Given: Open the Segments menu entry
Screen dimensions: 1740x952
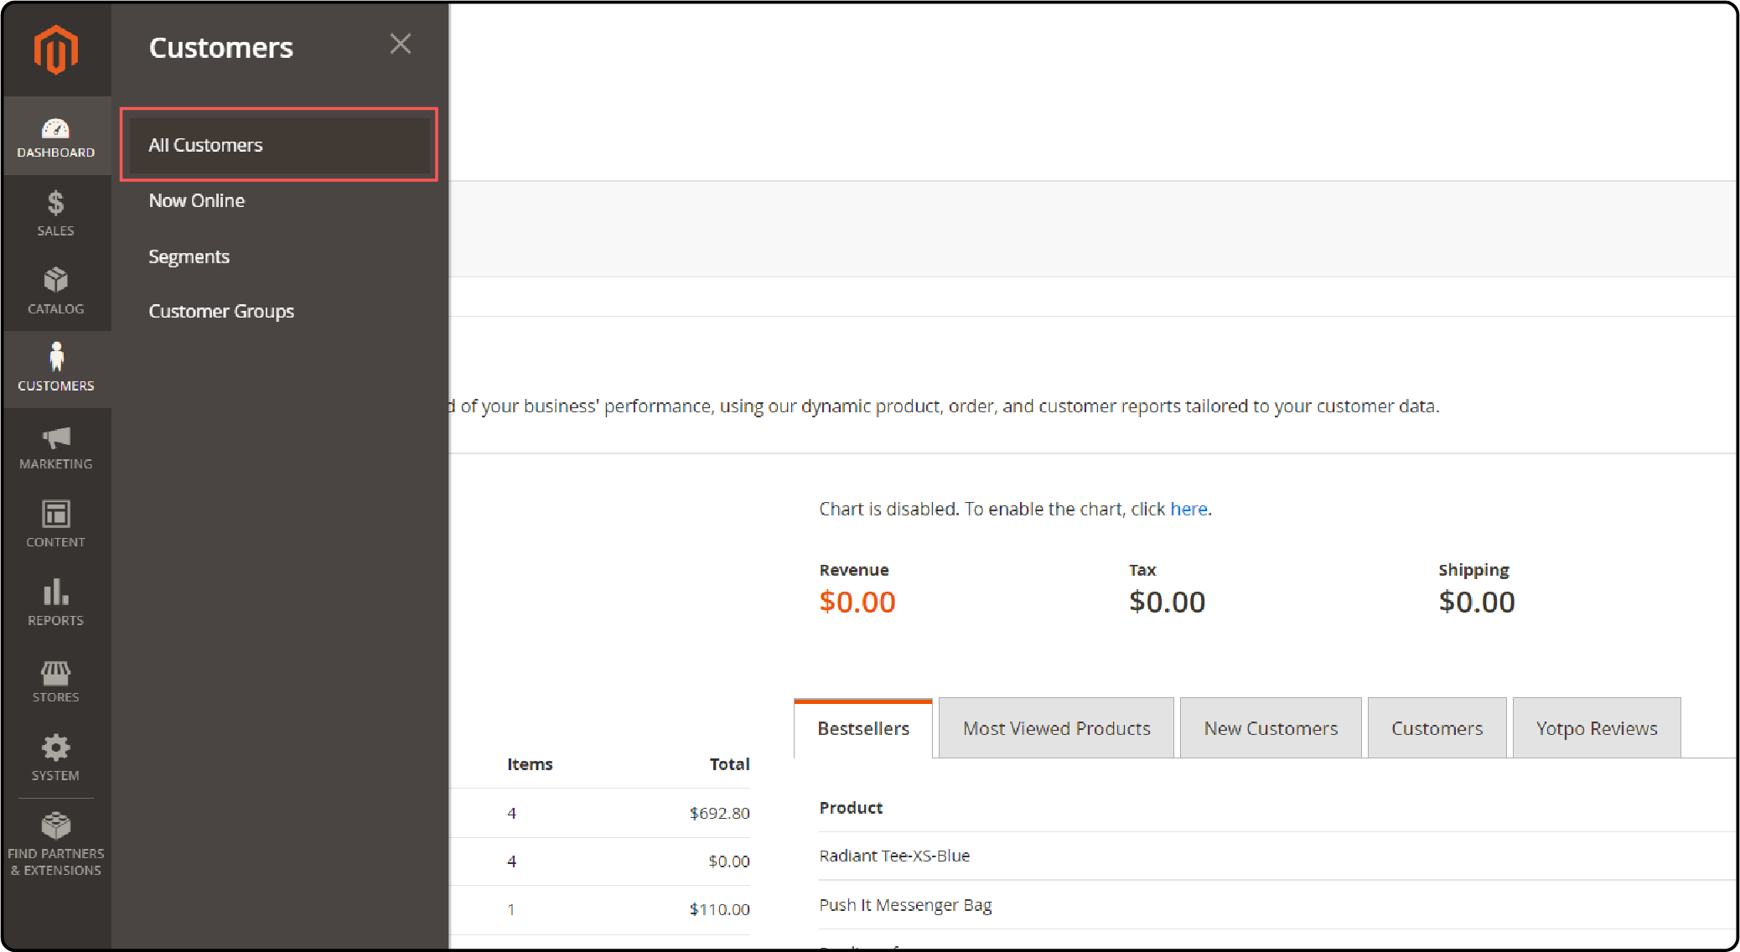Looking at the screenshot, I should click(x=189, y=256).
